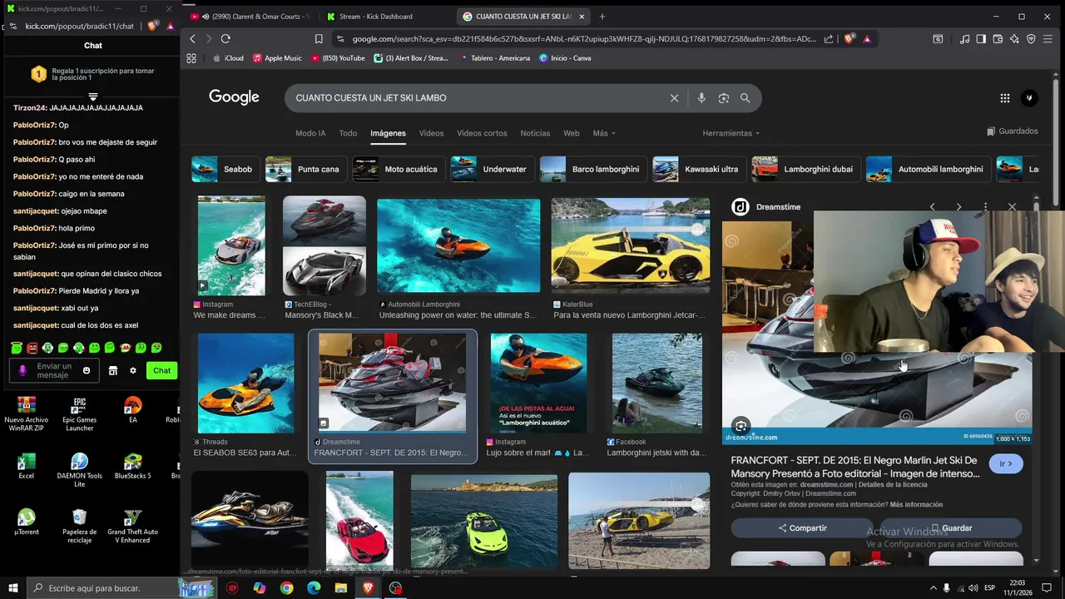
Task: Open Kick chat shop icon
Action: click(113, 370)
